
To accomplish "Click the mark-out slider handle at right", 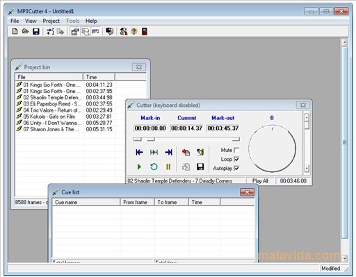I will point(236,139).
